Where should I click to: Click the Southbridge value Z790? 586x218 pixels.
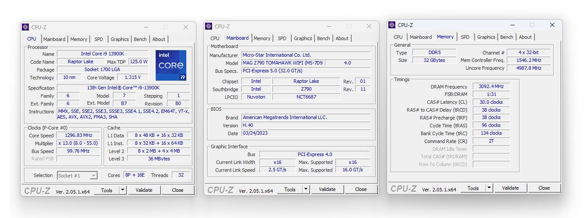click(x=306, y=89)
